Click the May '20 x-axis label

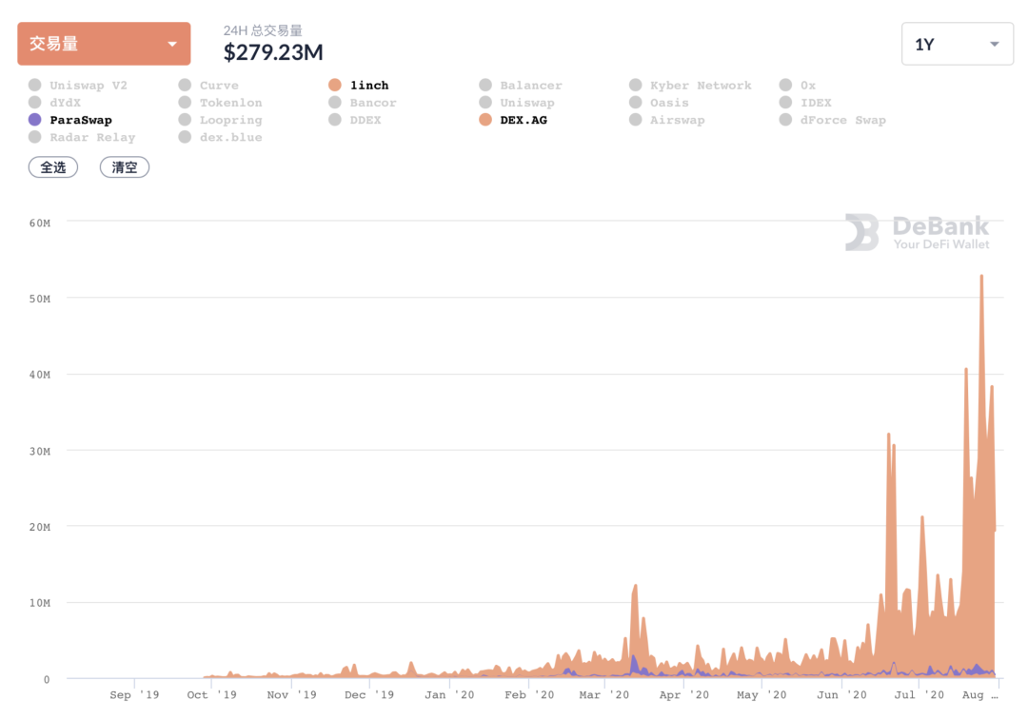pyautogui.click(x=761, y=695)
